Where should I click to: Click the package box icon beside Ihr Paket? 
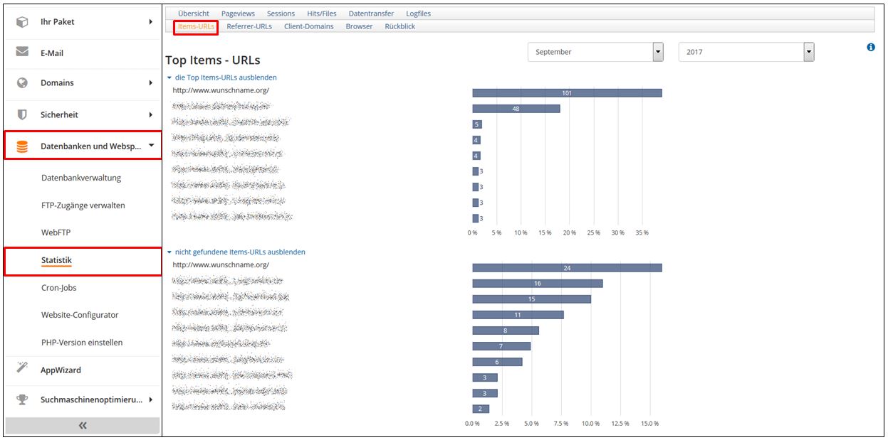click(22, 22)
